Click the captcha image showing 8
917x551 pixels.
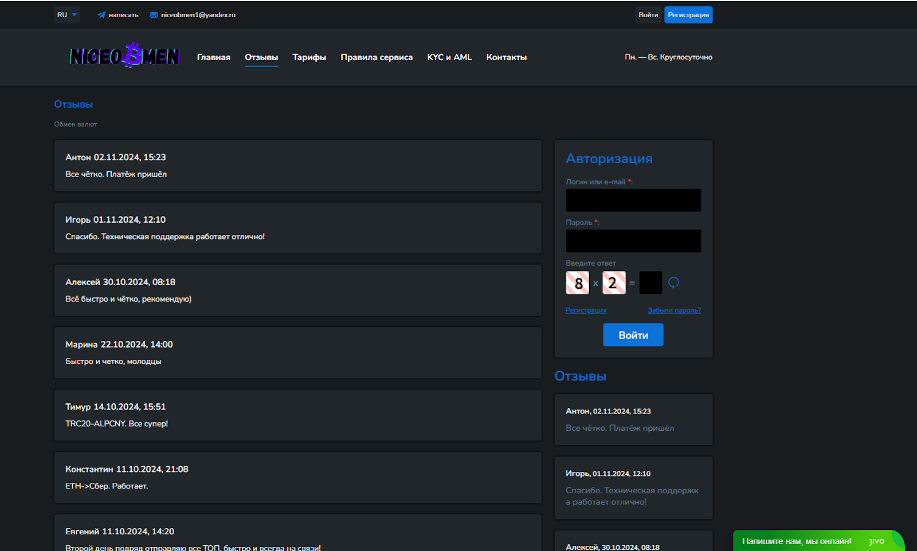click(577, 283)
